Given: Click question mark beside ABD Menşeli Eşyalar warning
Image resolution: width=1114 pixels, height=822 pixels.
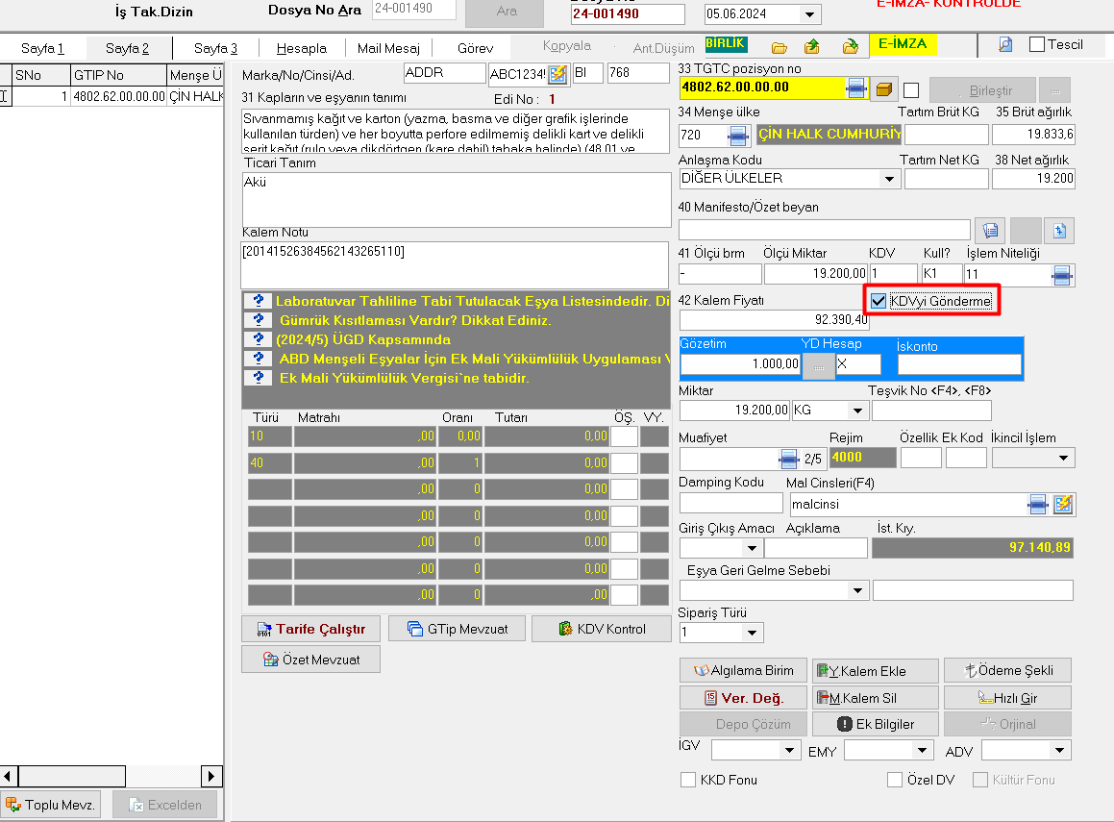Looking at the screenshot, I should pyautogui.click(x=259, y=358).
